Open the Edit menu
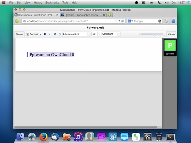Image resolution: width=191 pixels, height=143 pixels. coord(19,3)
